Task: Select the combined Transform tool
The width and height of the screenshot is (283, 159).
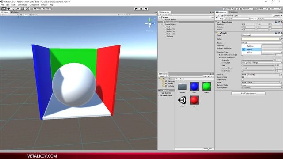Action: tap(27, 9)
